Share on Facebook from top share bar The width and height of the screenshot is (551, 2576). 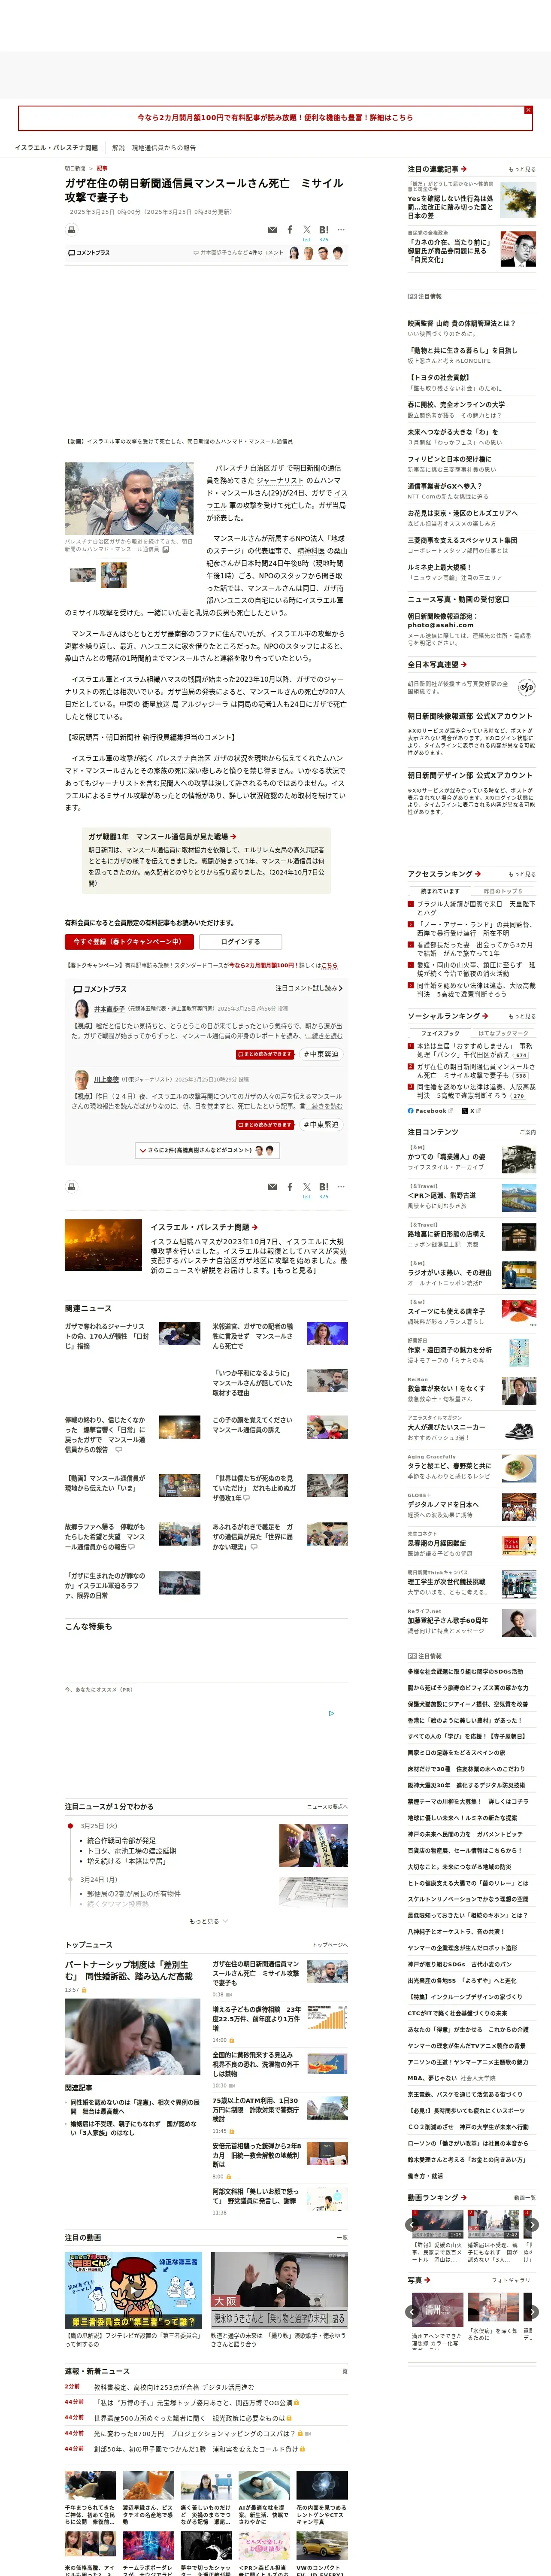290,230
